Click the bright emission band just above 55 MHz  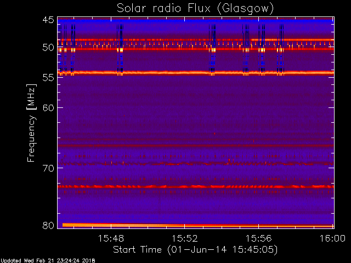coord(196,73)
